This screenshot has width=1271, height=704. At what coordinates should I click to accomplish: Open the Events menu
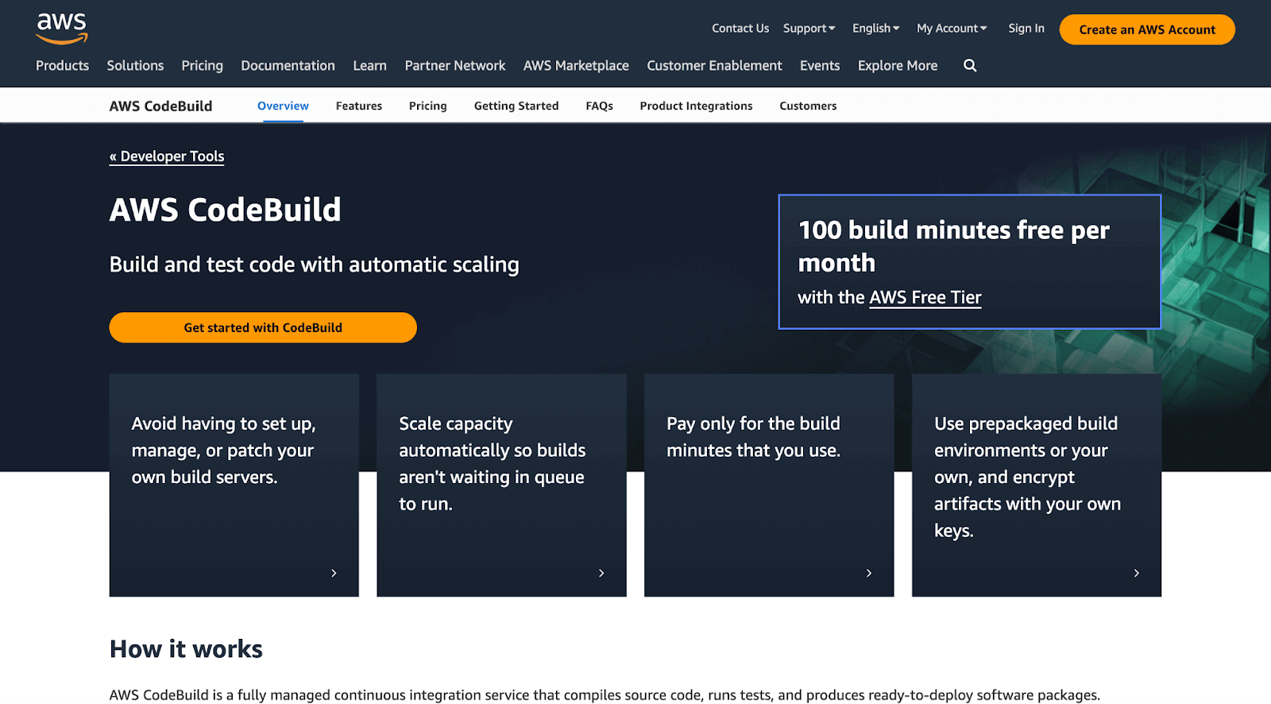click(x=820, y=65)
